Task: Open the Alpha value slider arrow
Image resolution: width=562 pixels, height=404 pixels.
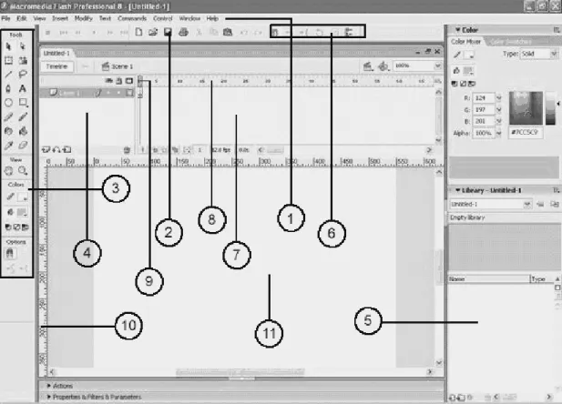Action: tap(498, 133)
